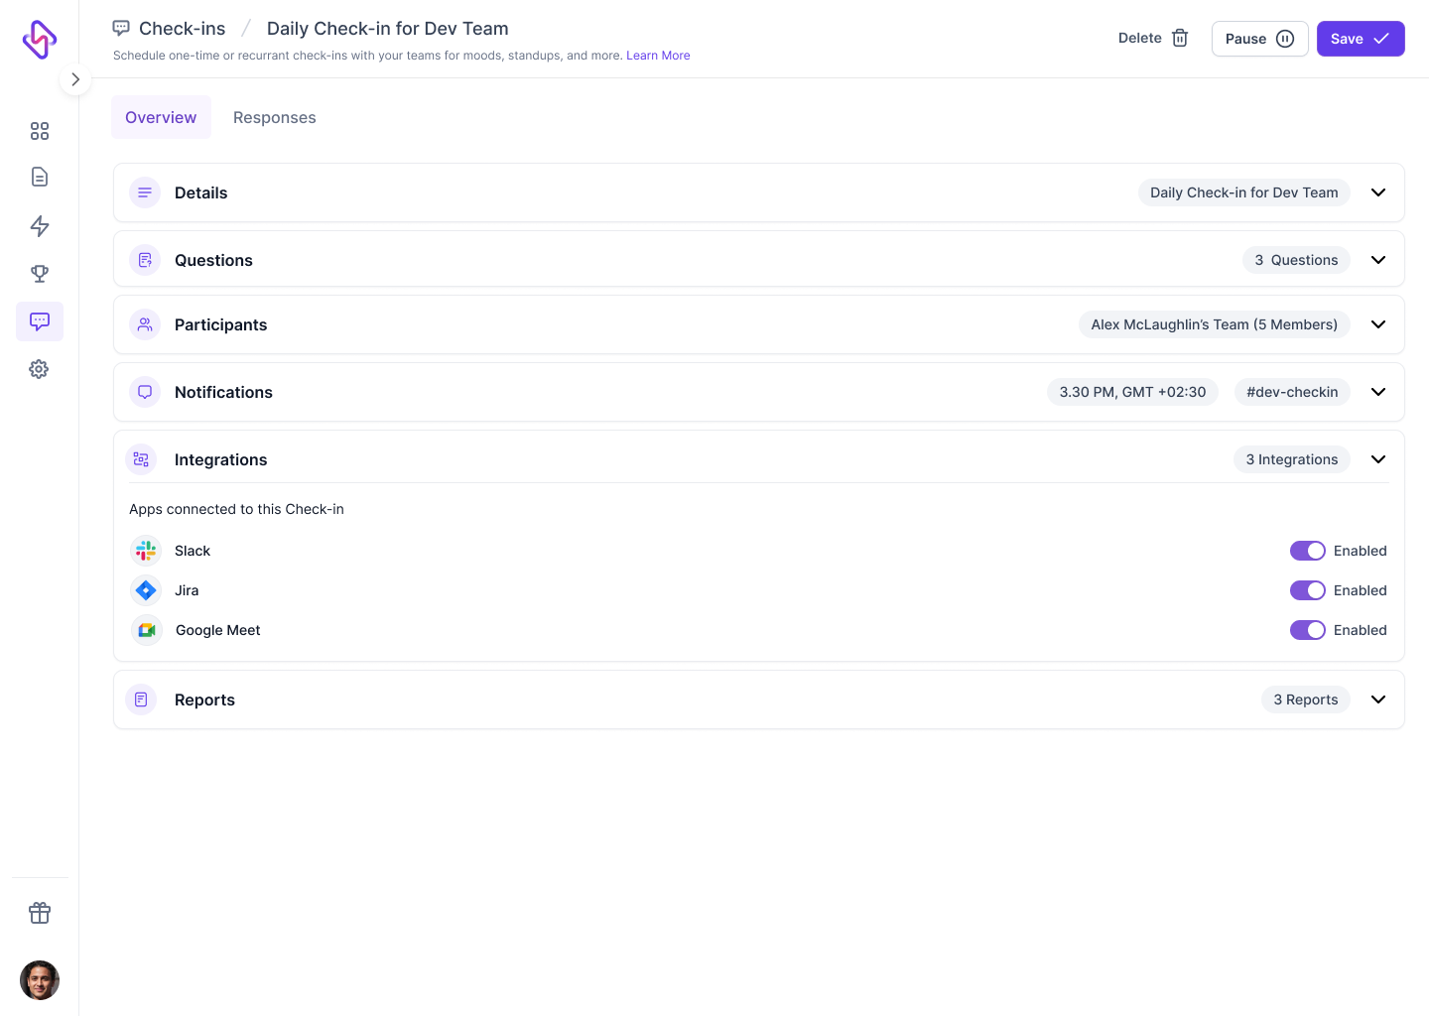This screenshot has height=1016, width=1429.
Task: Click the gift icon near the bottom sidebar
Action: (40, 912)
